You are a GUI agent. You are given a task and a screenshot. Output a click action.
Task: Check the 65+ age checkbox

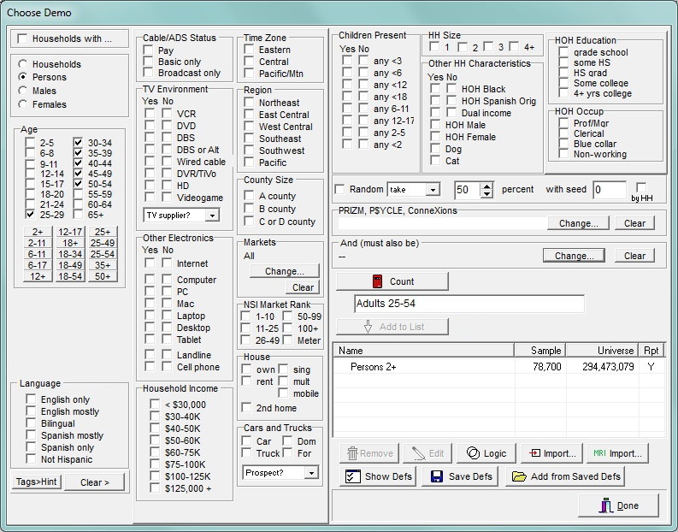click(x=78, y=214)
